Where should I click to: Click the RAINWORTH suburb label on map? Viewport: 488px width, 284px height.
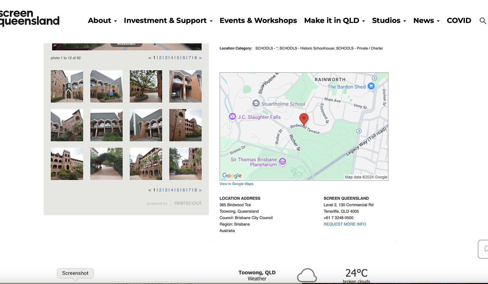[330, 80]
